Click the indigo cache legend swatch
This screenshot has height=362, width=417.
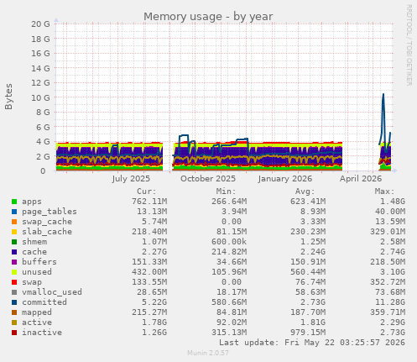(14, 252)
